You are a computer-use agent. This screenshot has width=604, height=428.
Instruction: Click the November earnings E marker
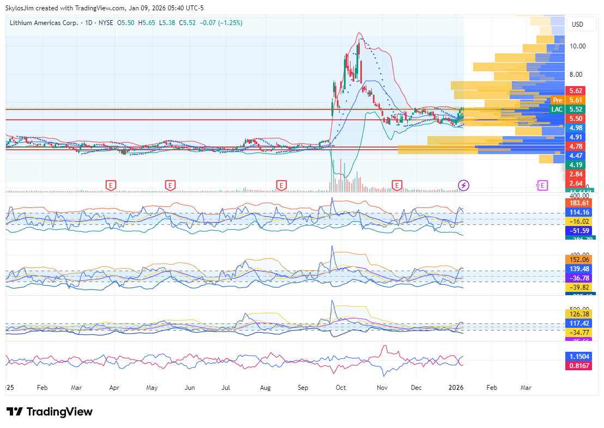(397, 186)
